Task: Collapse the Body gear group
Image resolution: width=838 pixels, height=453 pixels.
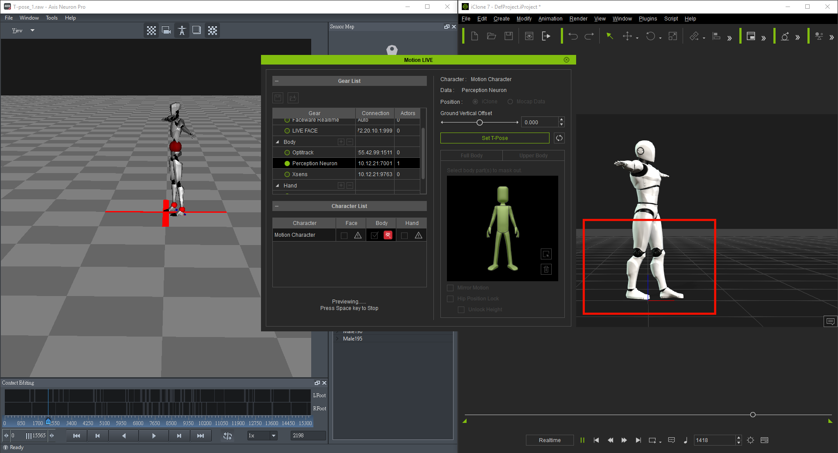Action: point(278,142)
